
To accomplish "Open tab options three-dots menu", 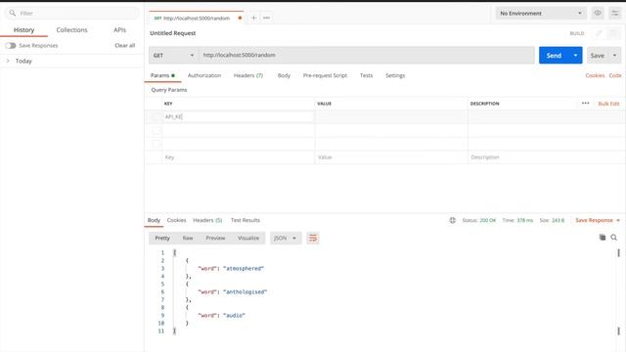I will pos(266,18).
